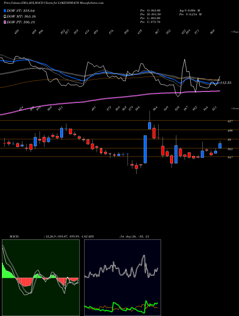Viewport: 239px width, 316px height.
Task: Click the last blue candlestick on the right
Action: coord(220,146)
